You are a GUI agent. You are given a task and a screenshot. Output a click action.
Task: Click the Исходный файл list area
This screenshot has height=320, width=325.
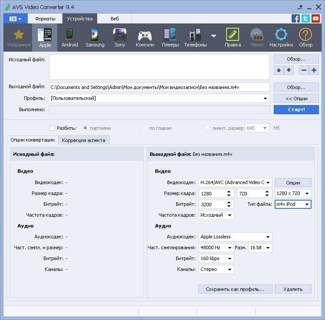(x=159, y=67)
